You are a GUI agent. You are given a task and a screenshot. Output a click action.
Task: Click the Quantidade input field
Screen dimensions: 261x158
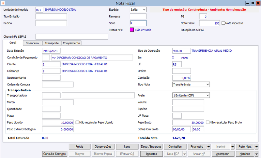51,109
